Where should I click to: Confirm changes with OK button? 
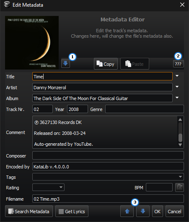[158, 212]
